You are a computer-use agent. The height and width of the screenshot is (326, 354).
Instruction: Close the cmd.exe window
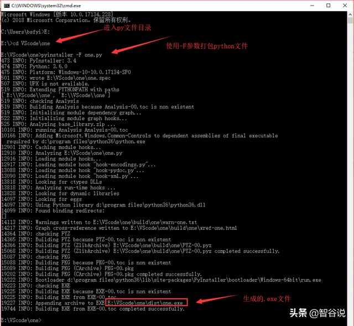[x=345, y=6]
